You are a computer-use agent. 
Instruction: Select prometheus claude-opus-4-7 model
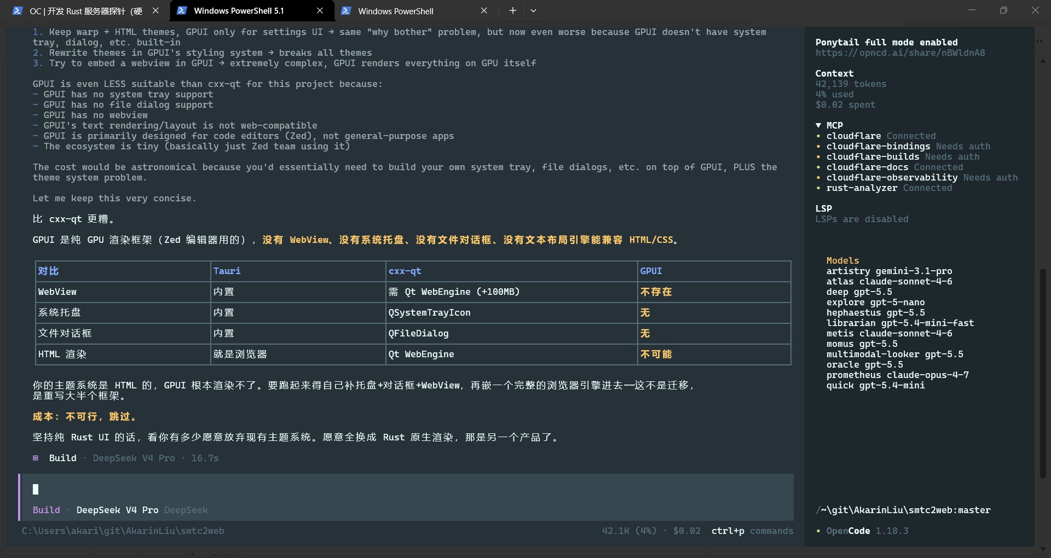point(897,375)
